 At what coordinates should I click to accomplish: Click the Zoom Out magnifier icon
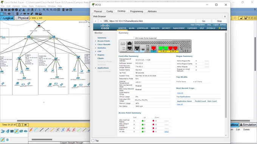click(x=51, y=10)
